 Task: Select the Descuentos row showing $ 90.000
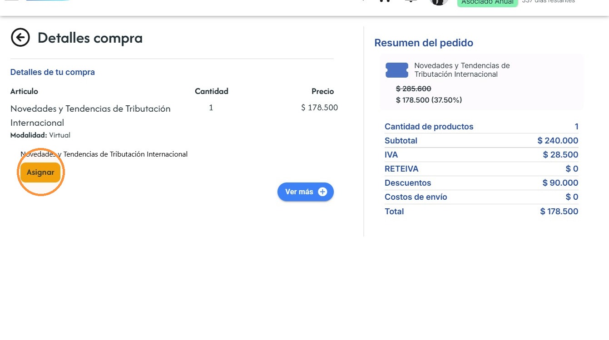pos(481,183)
